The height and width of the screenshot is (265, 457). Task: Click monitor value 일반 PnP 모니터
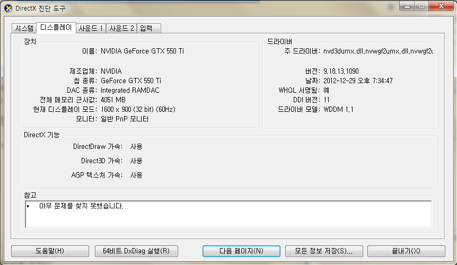tap(125, 119)
